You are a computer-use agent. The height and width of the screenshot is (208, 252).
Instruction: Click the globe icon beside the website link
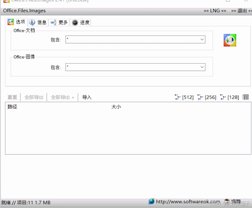coord(151,201)
